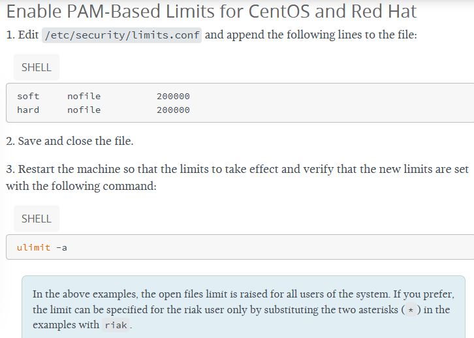Screen dimensions: 474x338
Task: Click the page heading about PAM-Based Limits
Action: pyautogui.click(x=211, y=12)
